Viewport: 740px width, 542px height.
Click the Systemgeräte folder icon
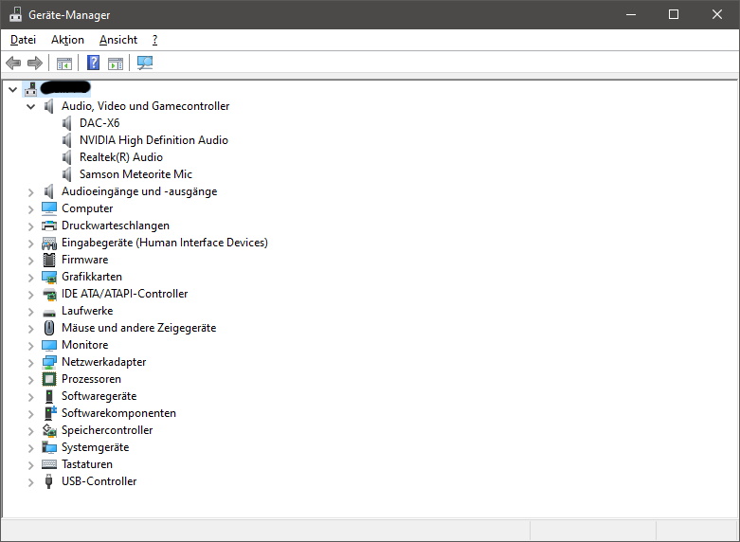pyautogui.click(x=49, y=447)
